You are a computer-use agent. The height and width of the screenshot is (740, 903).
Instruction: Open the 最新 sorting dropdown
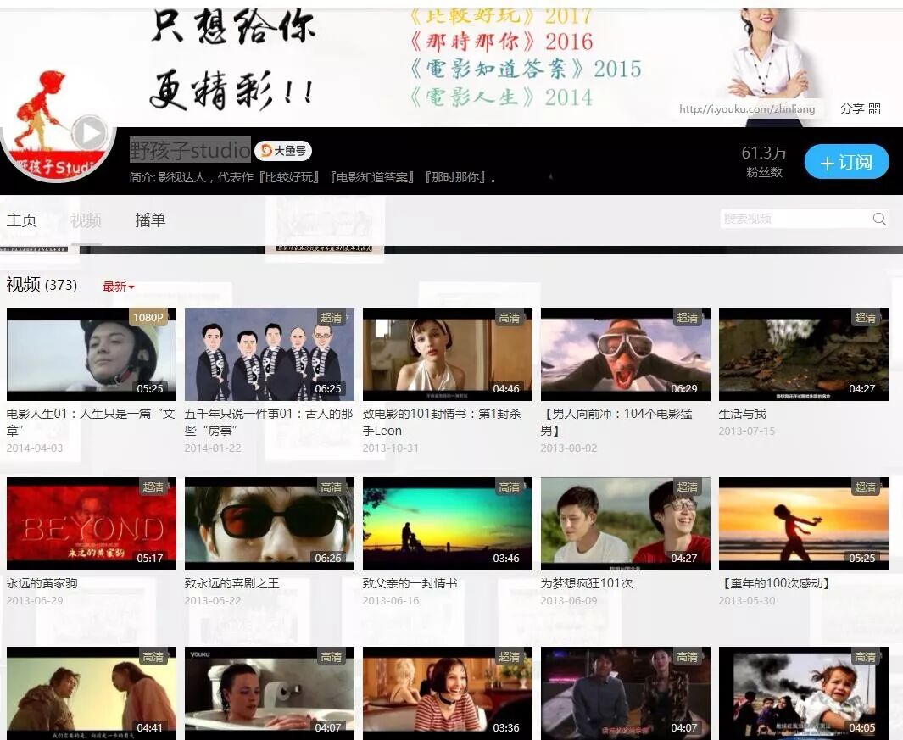click(118, 286)
